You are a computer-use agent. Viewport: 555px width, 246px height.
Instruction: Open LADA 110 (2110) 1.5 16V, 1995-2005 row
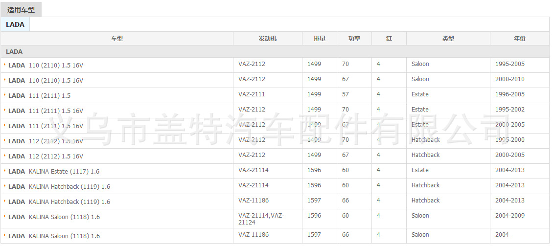pyautogui.click(x=46, y=66)
